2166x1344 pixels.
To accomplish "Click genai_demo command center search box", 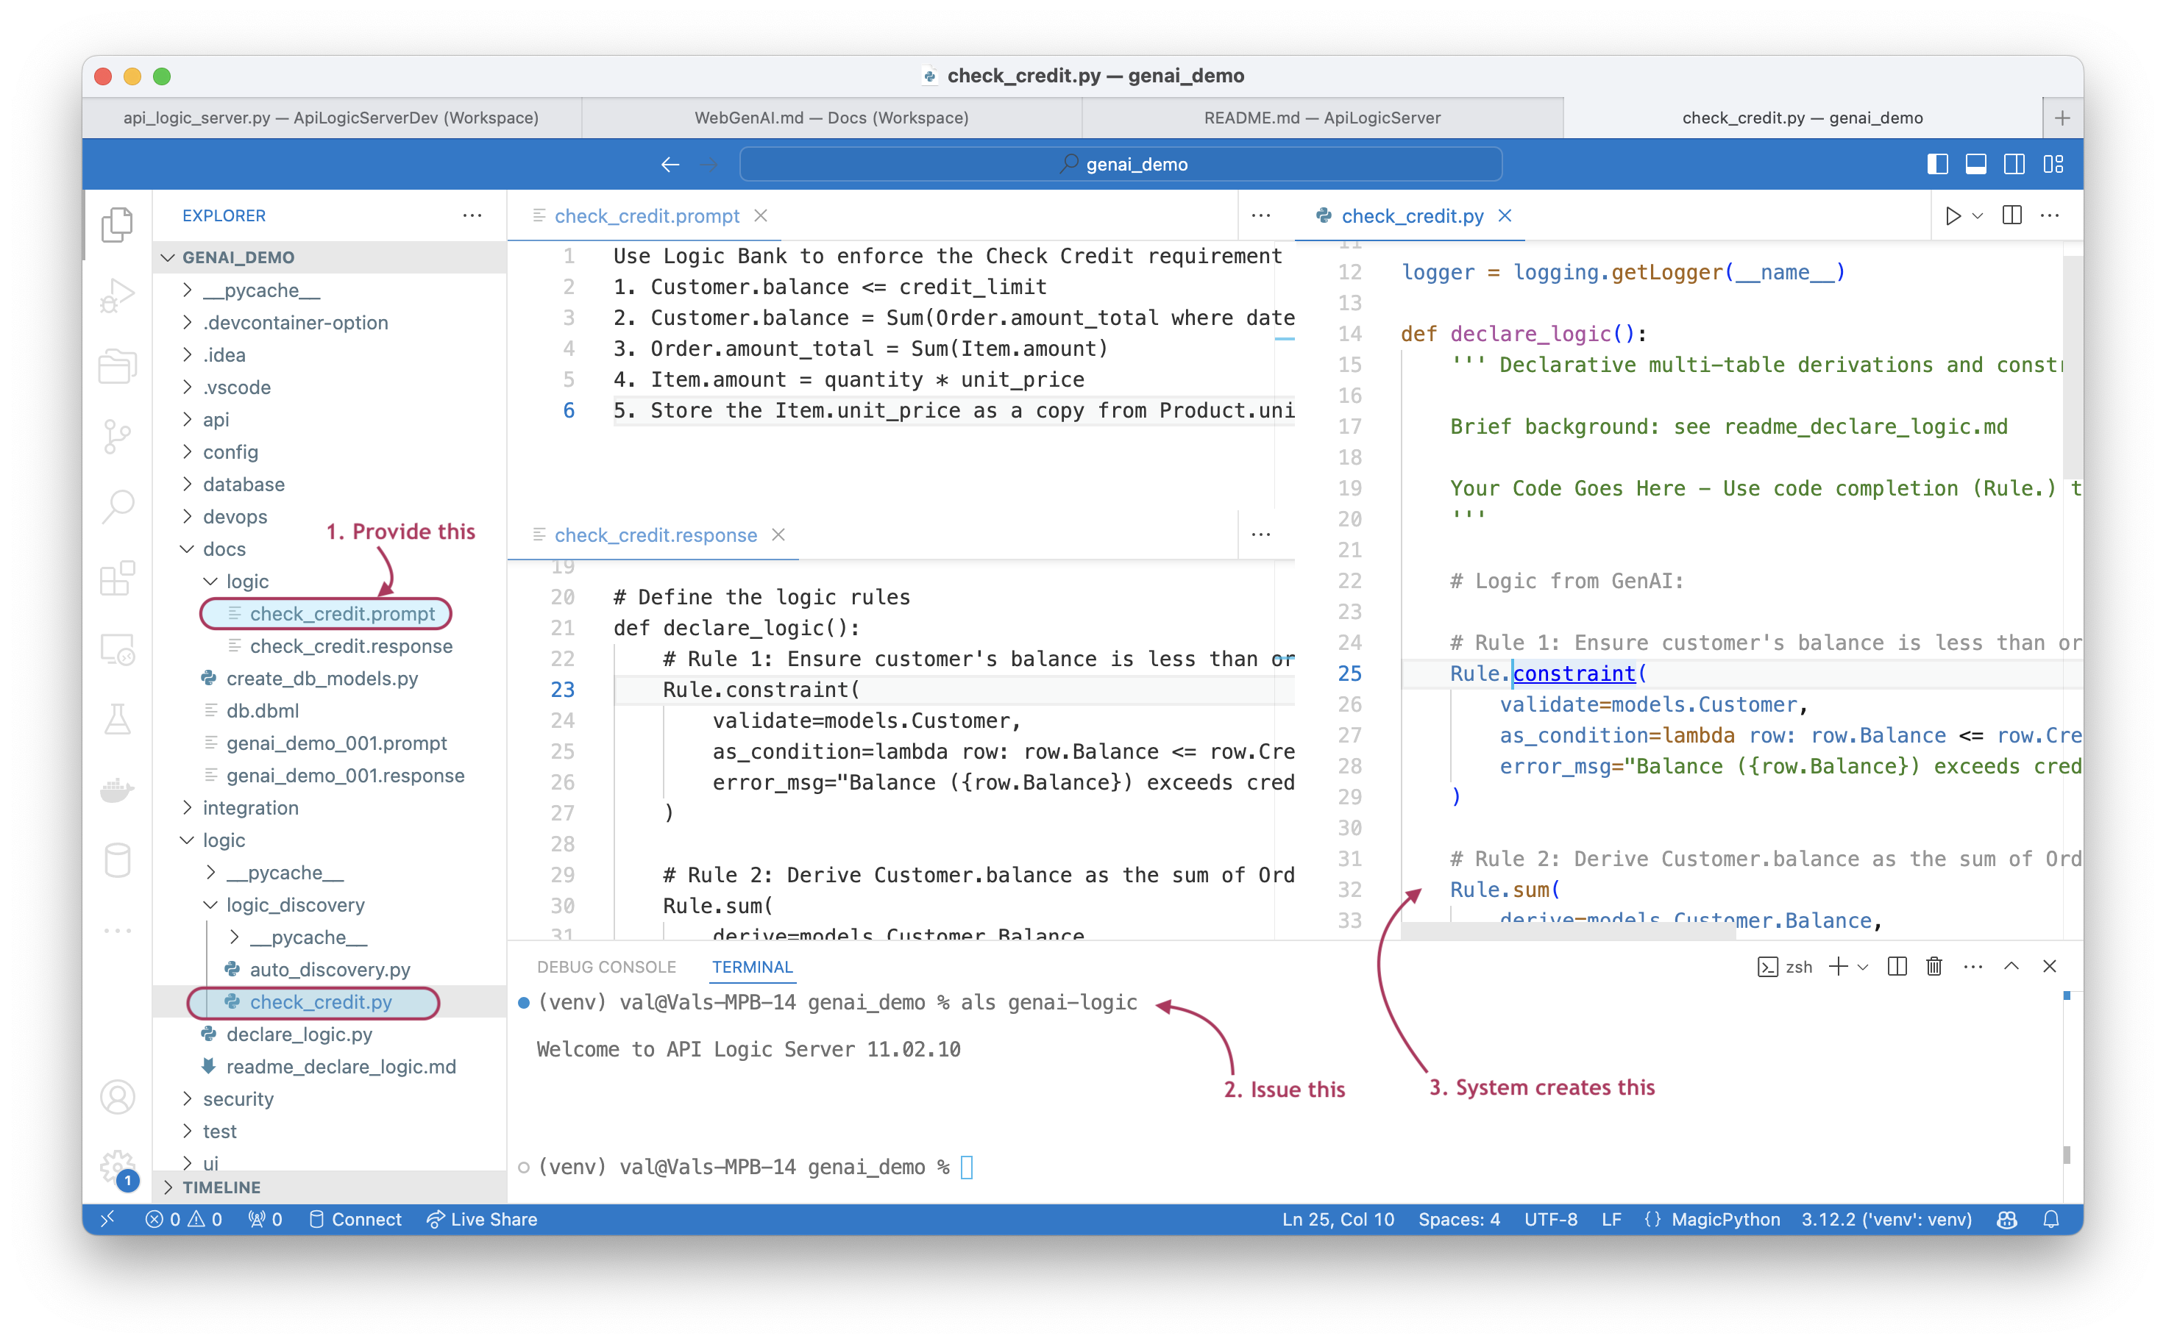I will point(1121,165).
